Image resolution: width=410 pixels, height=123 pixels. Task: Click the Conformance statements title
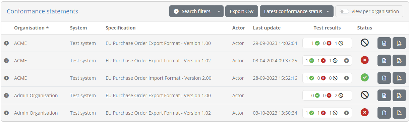pyautogui.click(x=43, y=11)
